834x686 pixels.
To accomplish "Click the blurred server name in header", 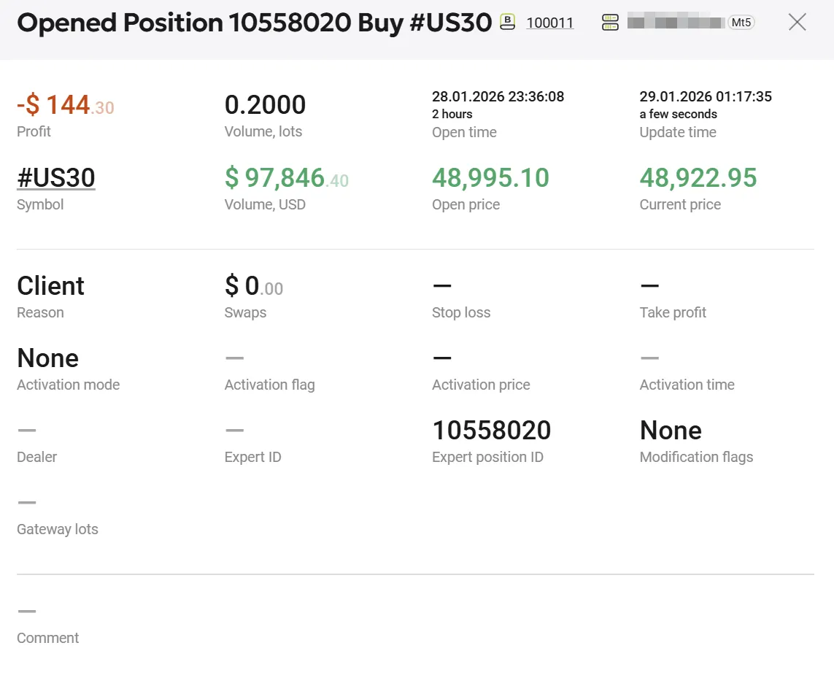I will coord(674,23).
